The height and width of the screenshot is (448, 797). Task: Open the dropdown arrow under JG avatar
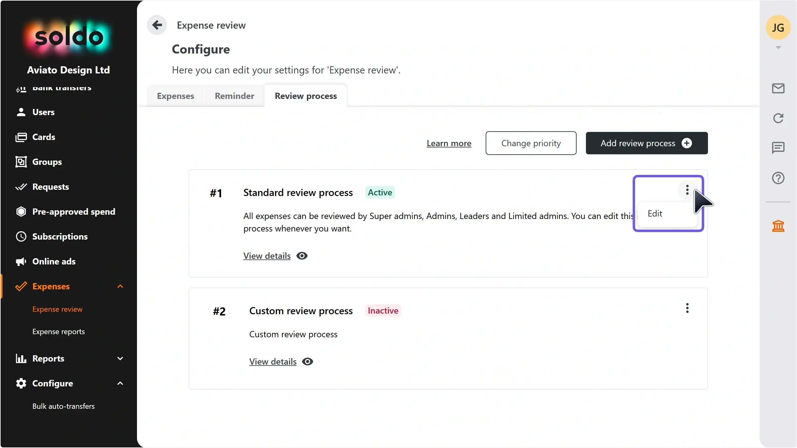click(x=778, y=48)
